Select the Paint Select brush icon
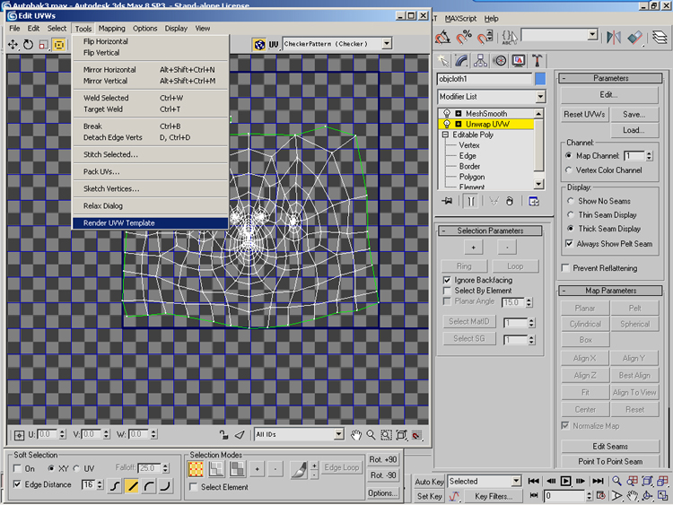673x505 pixels. 299,468
